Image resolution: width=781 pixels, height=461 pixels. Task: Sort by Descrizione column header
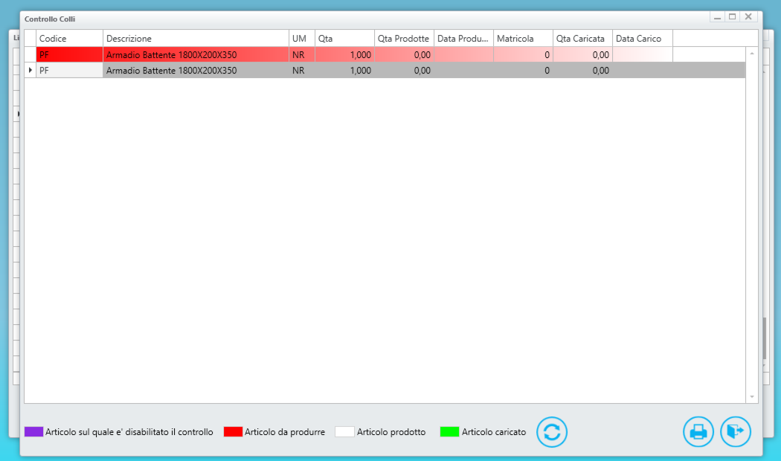click(x=196, y=39)
